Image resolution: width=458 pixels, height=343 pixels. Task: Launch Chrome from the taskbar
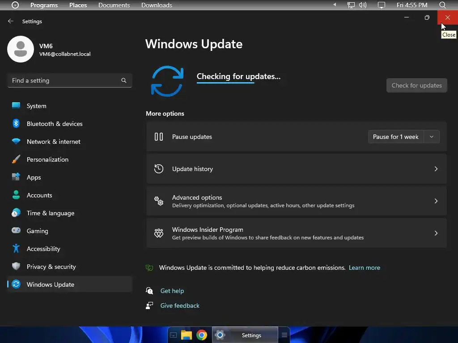[x=202, y=335]
